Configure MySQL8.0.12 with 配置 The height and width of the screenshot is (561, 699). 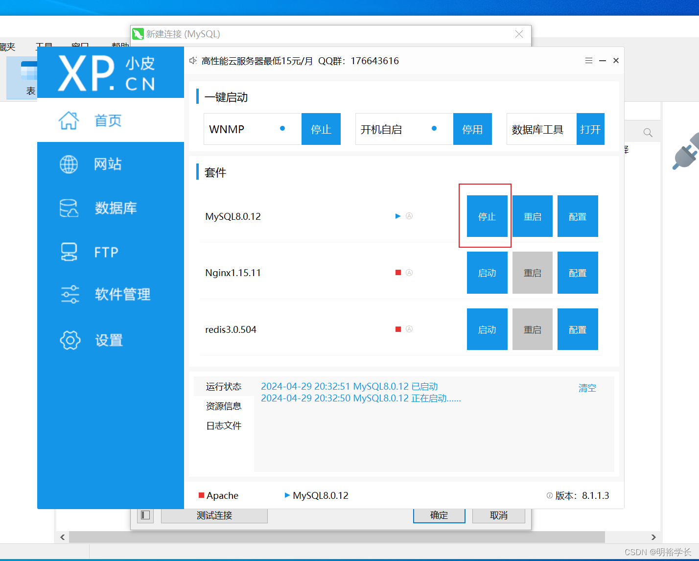pyautogui.click(x=578, y=216)
